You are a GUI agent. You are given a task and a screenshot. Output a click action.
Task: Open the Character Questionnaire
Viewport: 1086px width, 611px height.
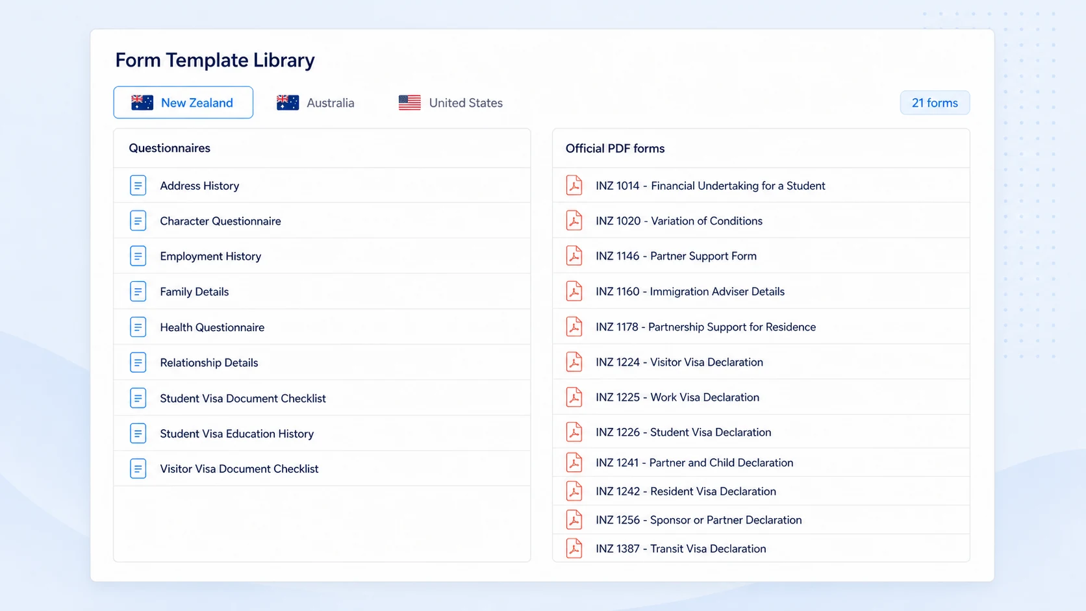(322, 221)
